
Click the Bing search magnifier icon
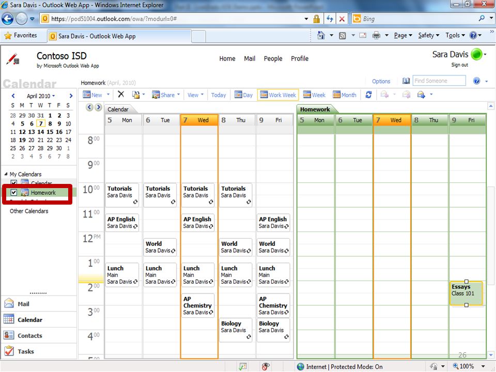tap(482, 19)
